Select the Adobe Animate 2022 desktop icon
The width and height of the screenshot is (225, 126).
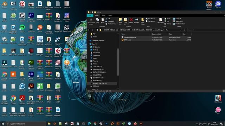(31, 17)
